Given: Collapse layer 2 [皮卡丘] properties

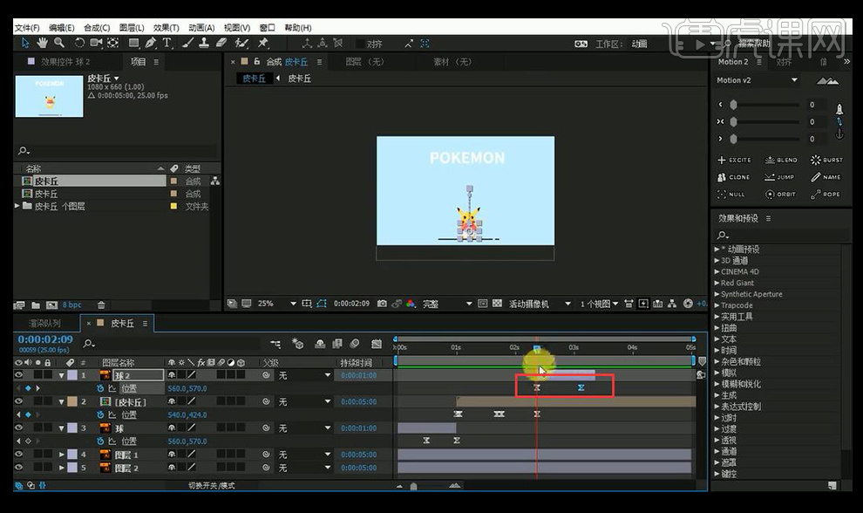Looking at the screenshot, I should click(62, 401).
